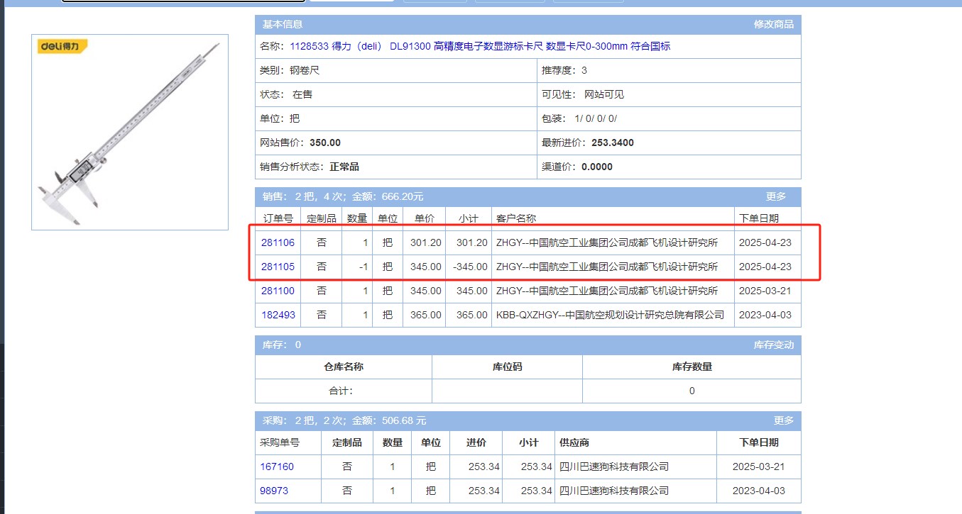Open sales order 182493
This screenshot has height=514, width=962.
tap(278, 315)
